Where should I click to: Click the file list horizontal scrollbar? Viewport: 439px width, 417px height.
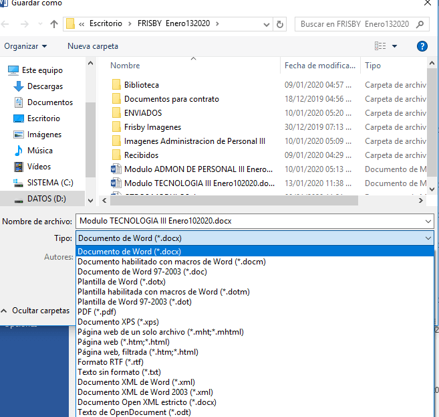click(x=234, y=200)
